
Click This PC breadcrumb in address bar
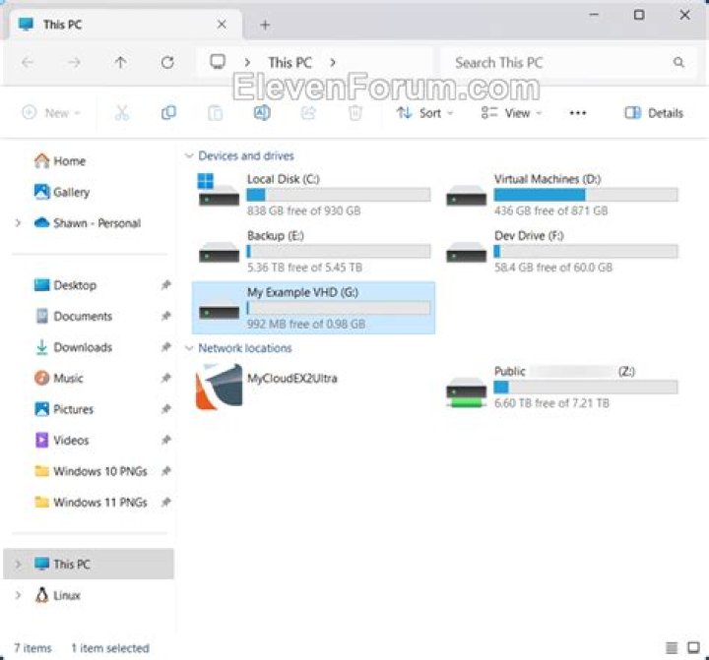290,62
